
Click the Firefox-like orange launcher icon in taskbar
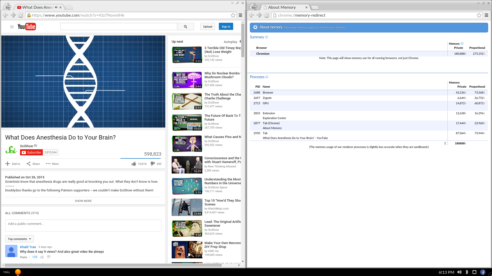click(18, 272)
